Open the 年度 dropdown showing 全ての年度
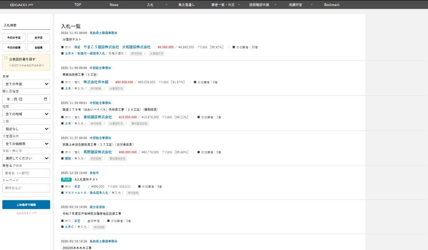 (x=26, y=84)
